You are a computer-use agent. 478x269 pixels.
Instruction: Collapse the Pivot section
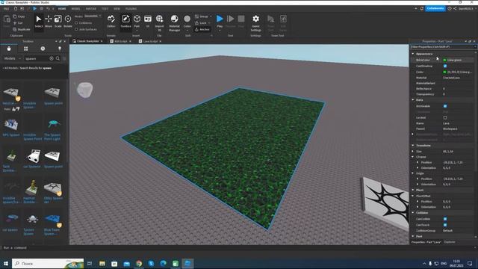[x=413, y=190]
